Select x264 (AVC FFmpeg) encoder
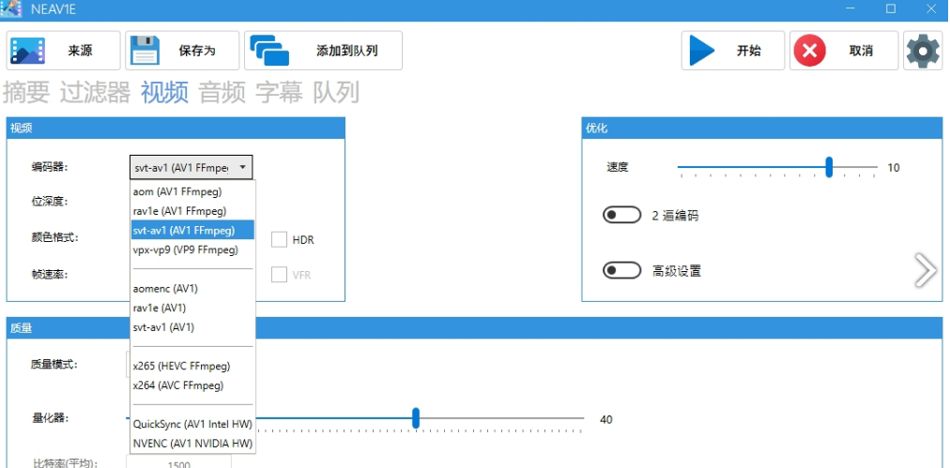 (x=192, y=385)
